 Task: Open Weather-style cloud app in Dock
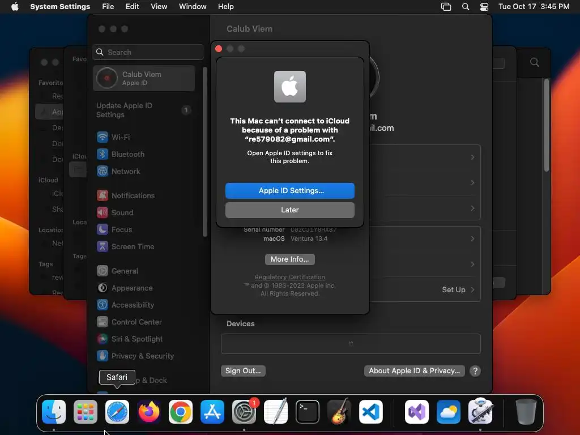click(449, 412)
